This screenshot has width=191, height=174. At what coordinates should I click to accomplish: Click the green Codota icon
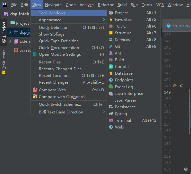point(111,67)
